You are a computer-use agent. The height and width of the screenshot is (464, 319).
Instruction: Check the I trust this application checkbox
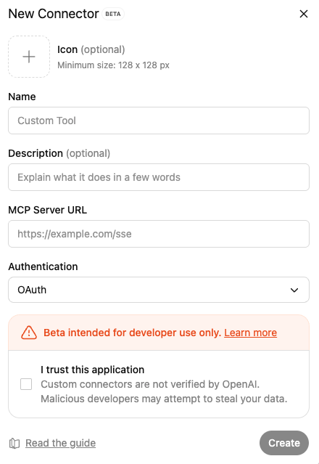click(x=26, y=384)
